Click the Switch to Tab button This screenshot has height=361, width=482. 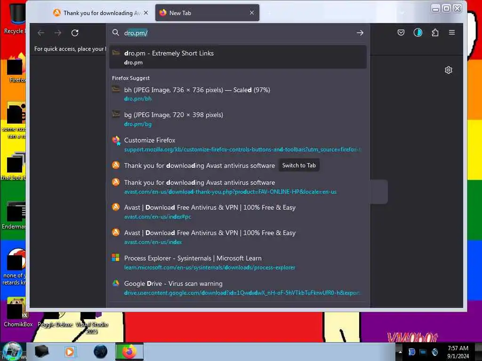(299, 165)
